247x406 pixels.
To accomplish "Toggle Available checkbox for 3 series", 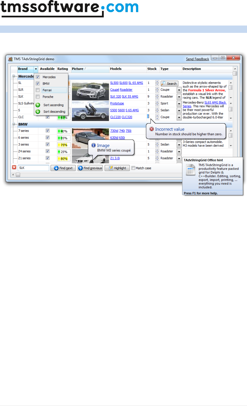I will click(x=48, y=144).
